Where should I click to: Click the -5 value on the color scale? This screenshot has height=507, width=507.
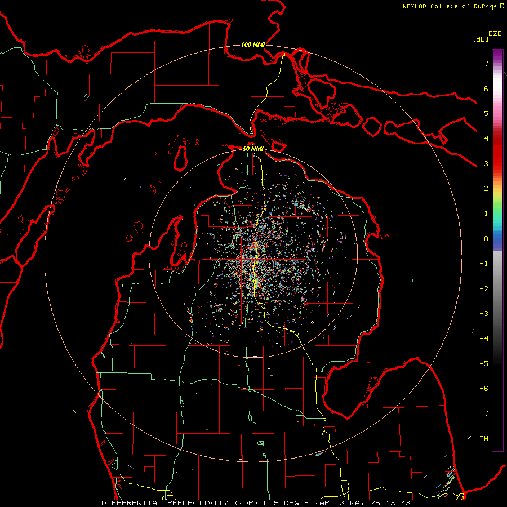point(484,364)
